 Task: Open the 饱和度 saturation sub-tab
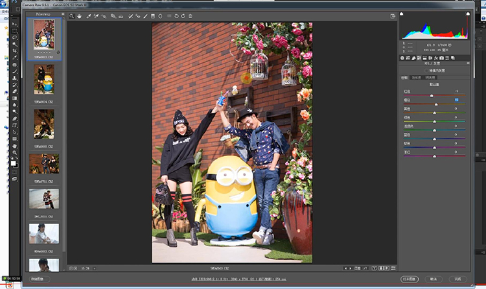[x=416, y=78]
